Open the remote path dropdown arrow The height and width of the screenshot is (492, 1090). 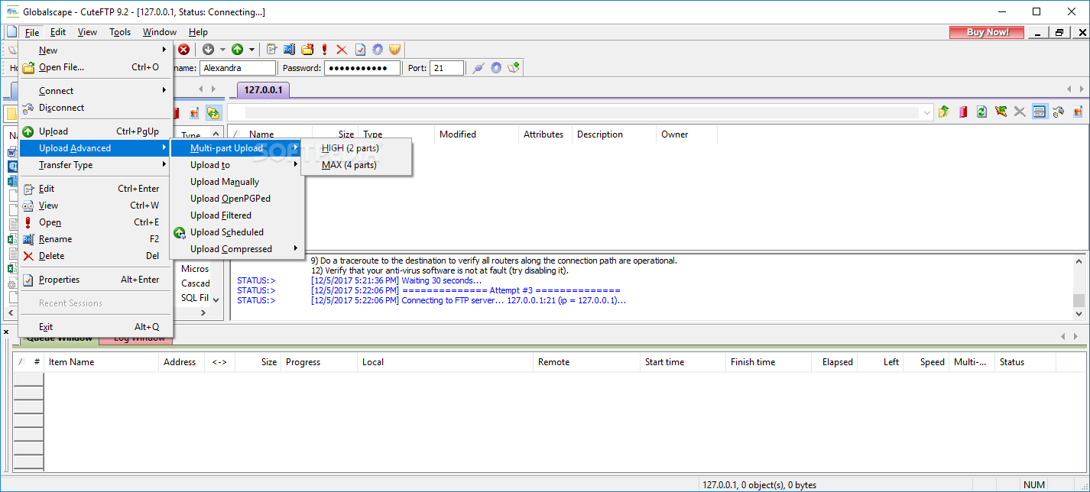tap(927, 113)
